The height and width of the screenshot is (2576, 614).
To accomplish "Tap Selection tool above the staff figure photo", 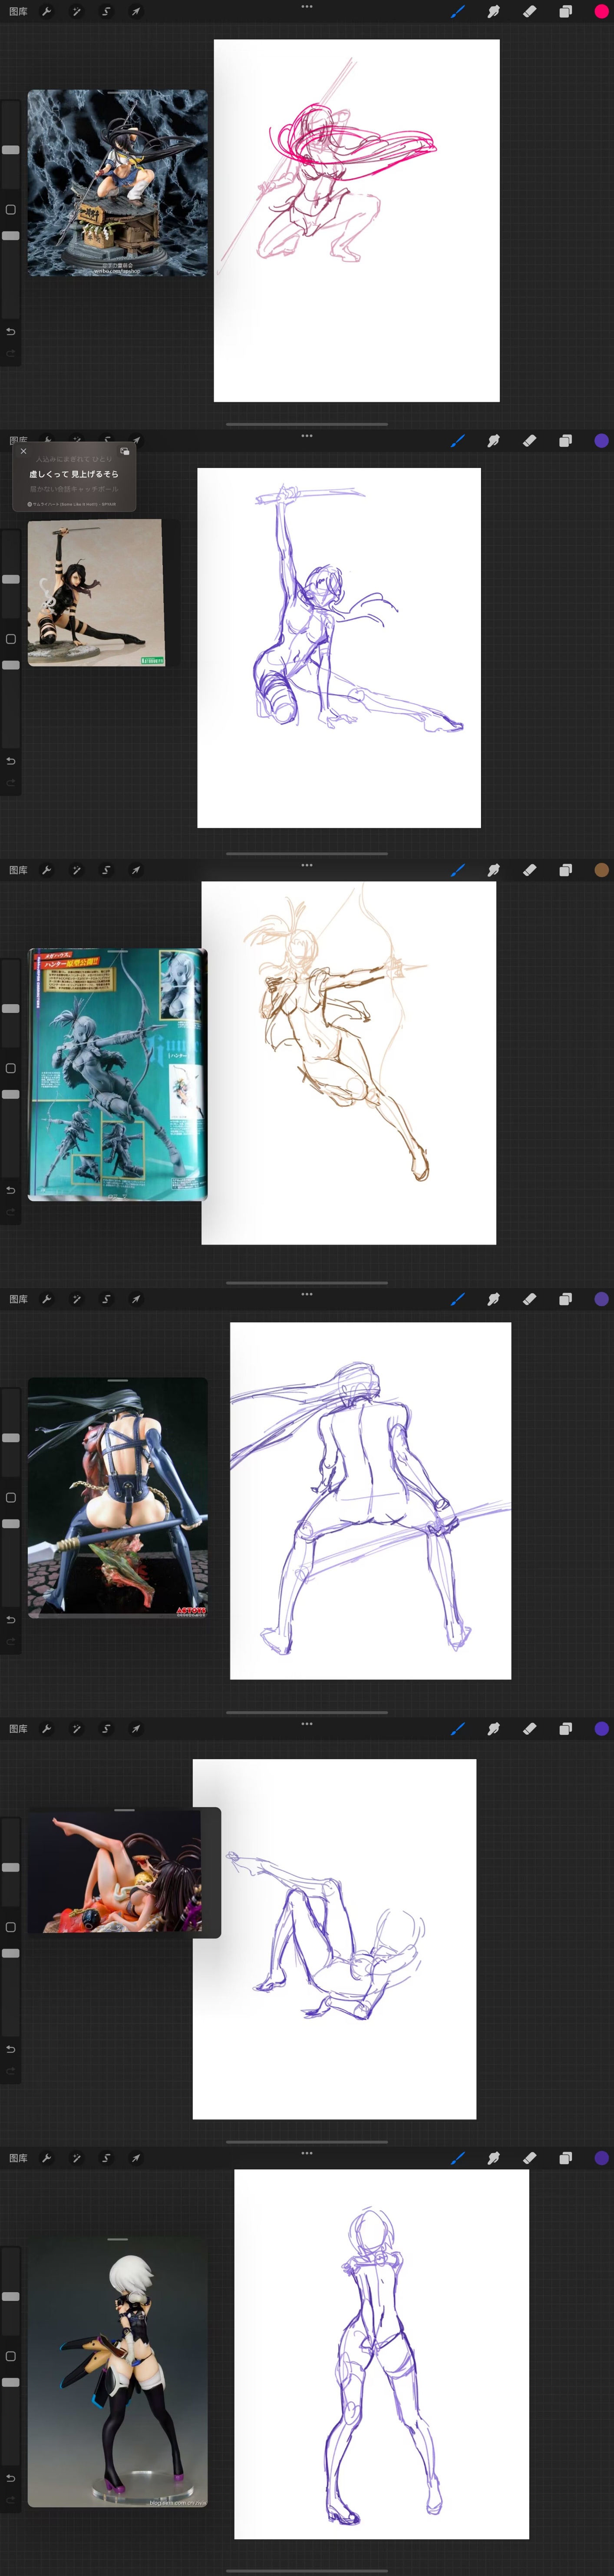I will pyautogui.click(x=106, y=1299).
